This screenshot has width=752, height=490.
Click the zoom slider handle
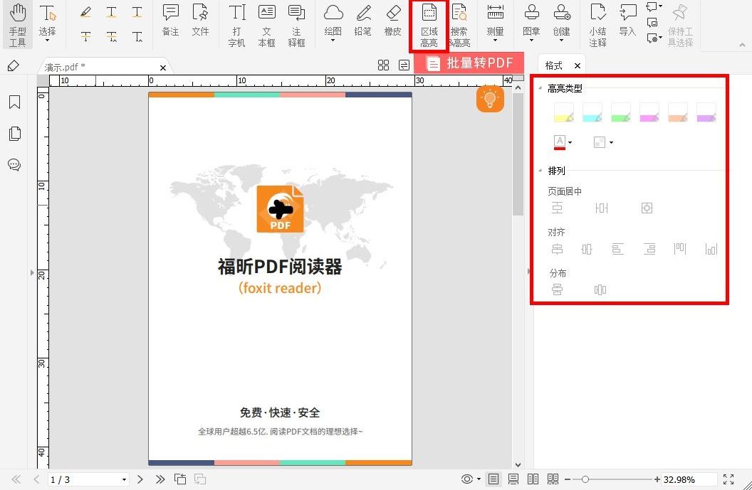(585, 479)
